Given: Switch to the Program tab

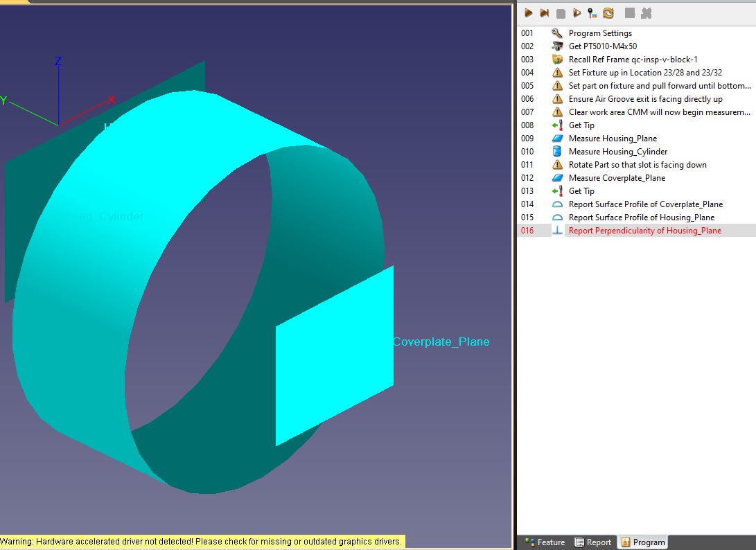Looking at the screenshot, I should pos(643,542).
